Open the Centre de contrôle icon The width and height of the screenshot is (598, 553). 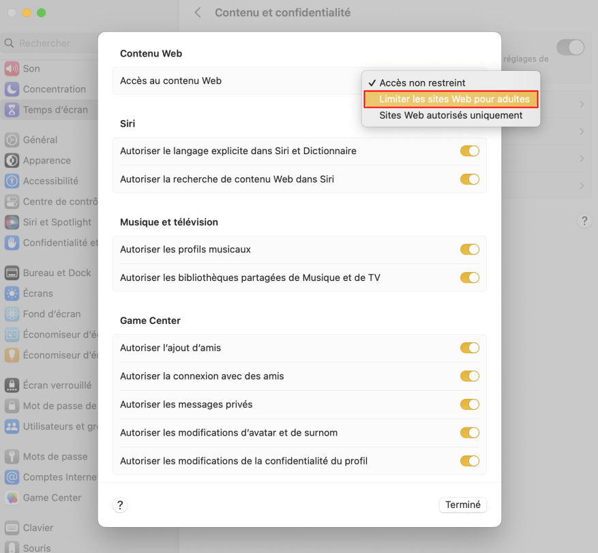tap(12, 202)
